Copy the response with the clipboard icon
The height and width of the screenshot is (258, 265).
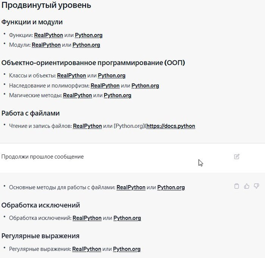tap(237, 186)
